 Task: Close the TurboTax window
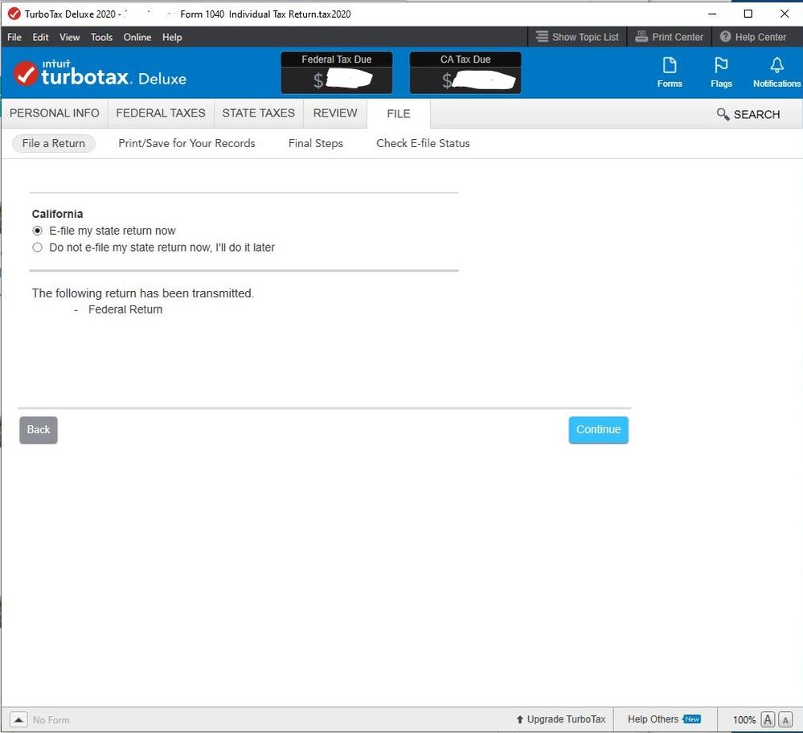pyautogui.click(x=784, y=14)
